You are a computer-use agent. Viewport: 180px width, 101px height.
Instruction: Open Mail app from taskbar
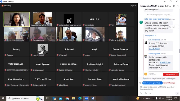pos(61,98)
